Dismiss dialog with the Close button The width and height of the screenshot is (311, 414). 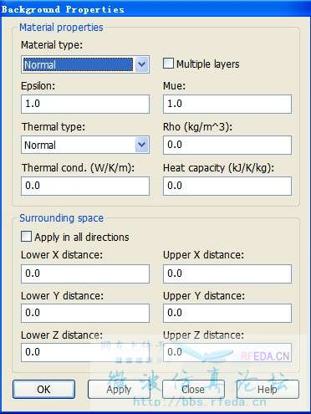click(x=193, y=389)
